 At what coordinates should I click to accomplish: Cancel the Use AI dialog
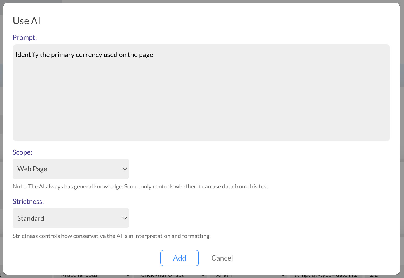point(222,258)
